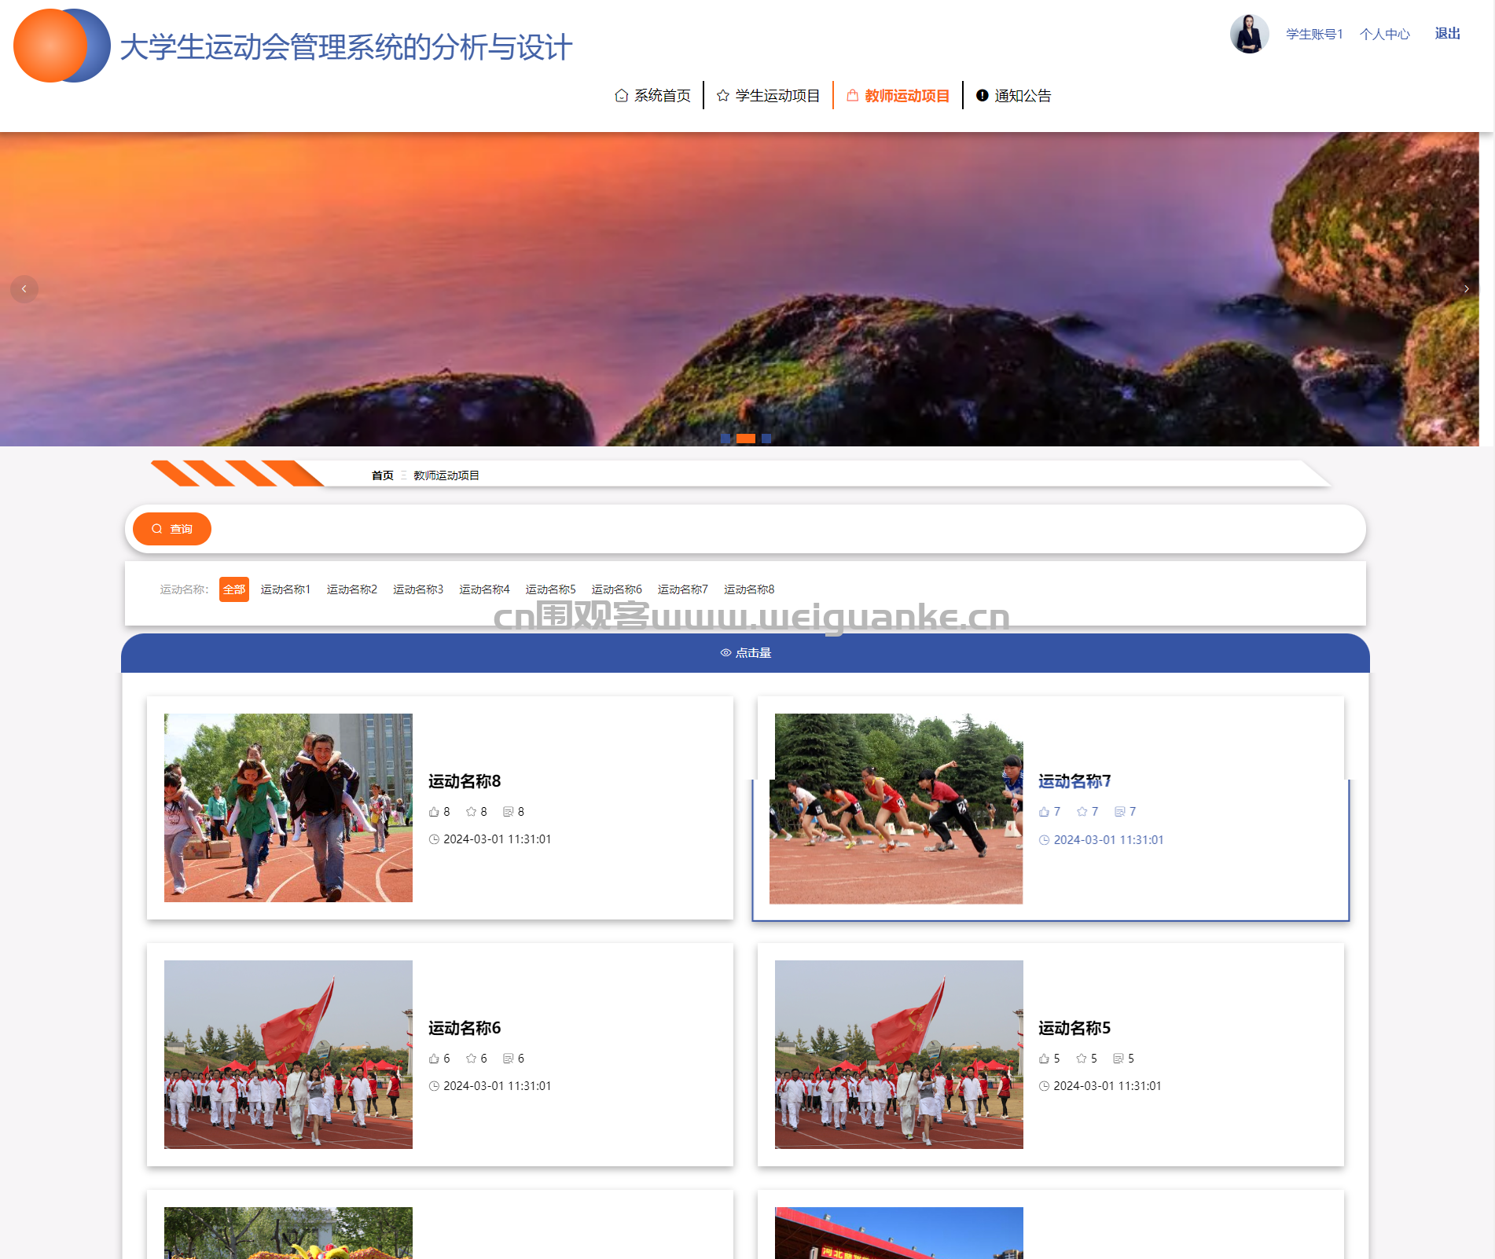Filter by 运动名称6

616,589
